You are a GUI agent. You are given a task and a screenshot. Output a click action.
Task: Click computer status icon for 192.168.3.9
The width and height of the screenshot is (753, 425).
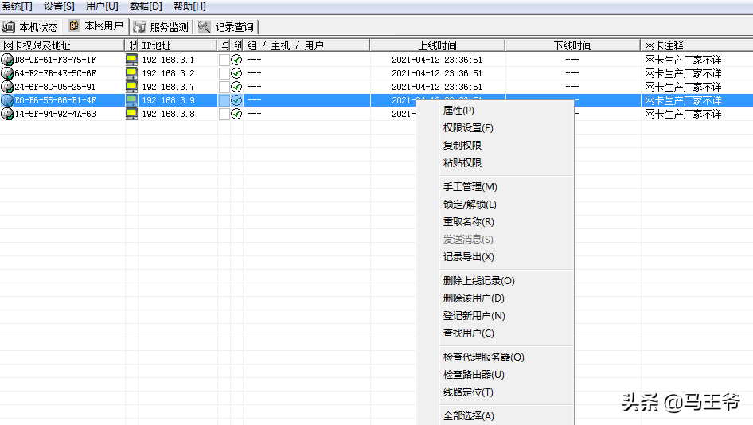[x=131, y=100]
